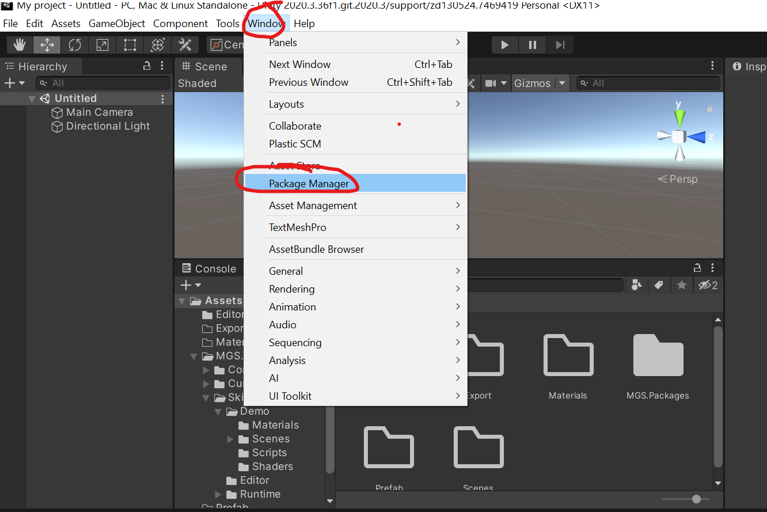
Task: Open the Gizmos dropdown arrow
Action: [562, 83]
